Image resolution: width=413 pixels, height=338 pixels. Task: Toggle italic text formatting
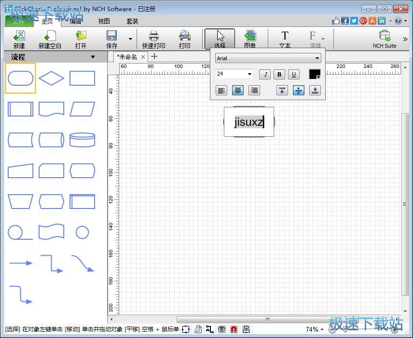coord(265,74)
